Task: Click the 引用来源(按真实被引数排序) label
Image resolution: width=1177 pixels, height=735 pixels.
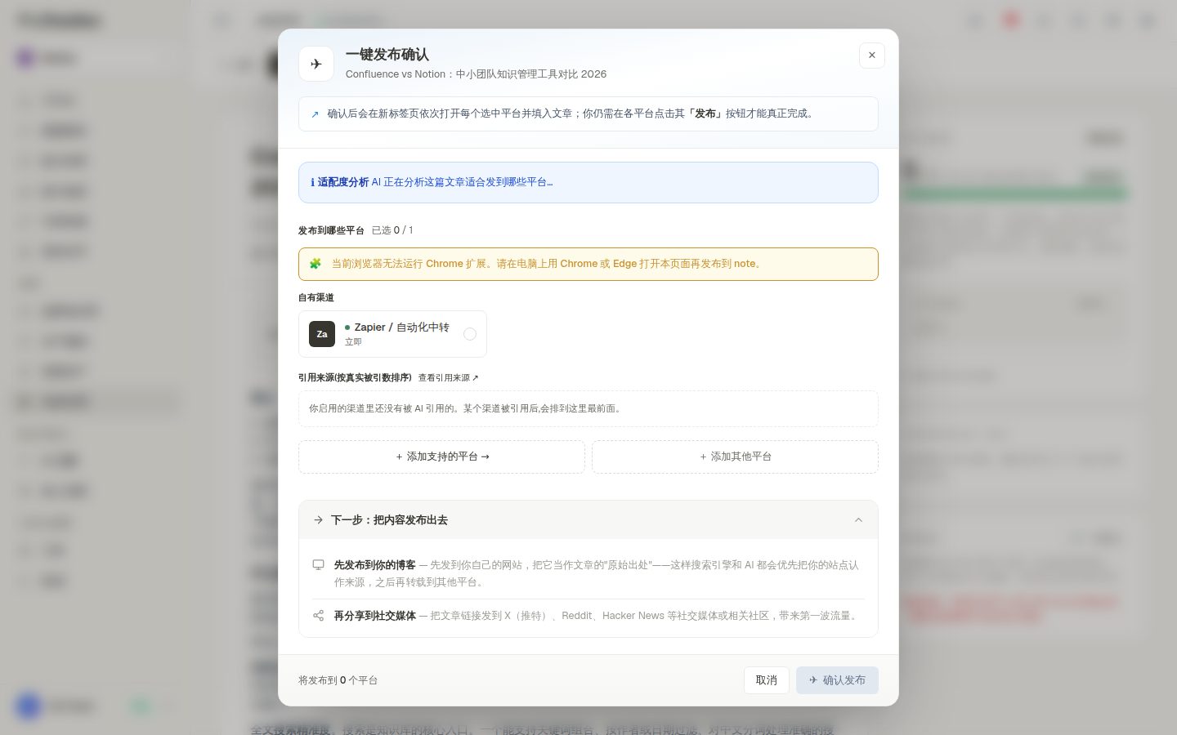Action: coord(355,378)
